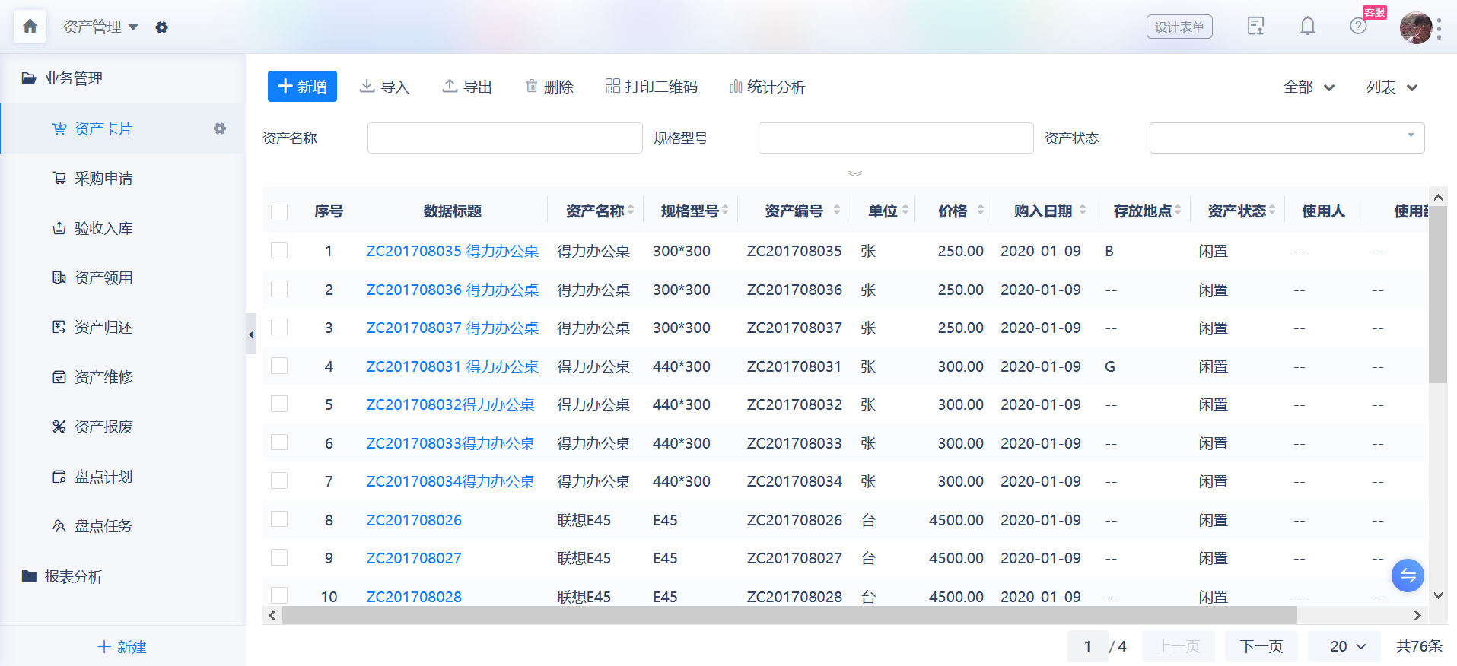
Task: Click the horizontal scrollbar of table
Action: click(x=789, y=615)
